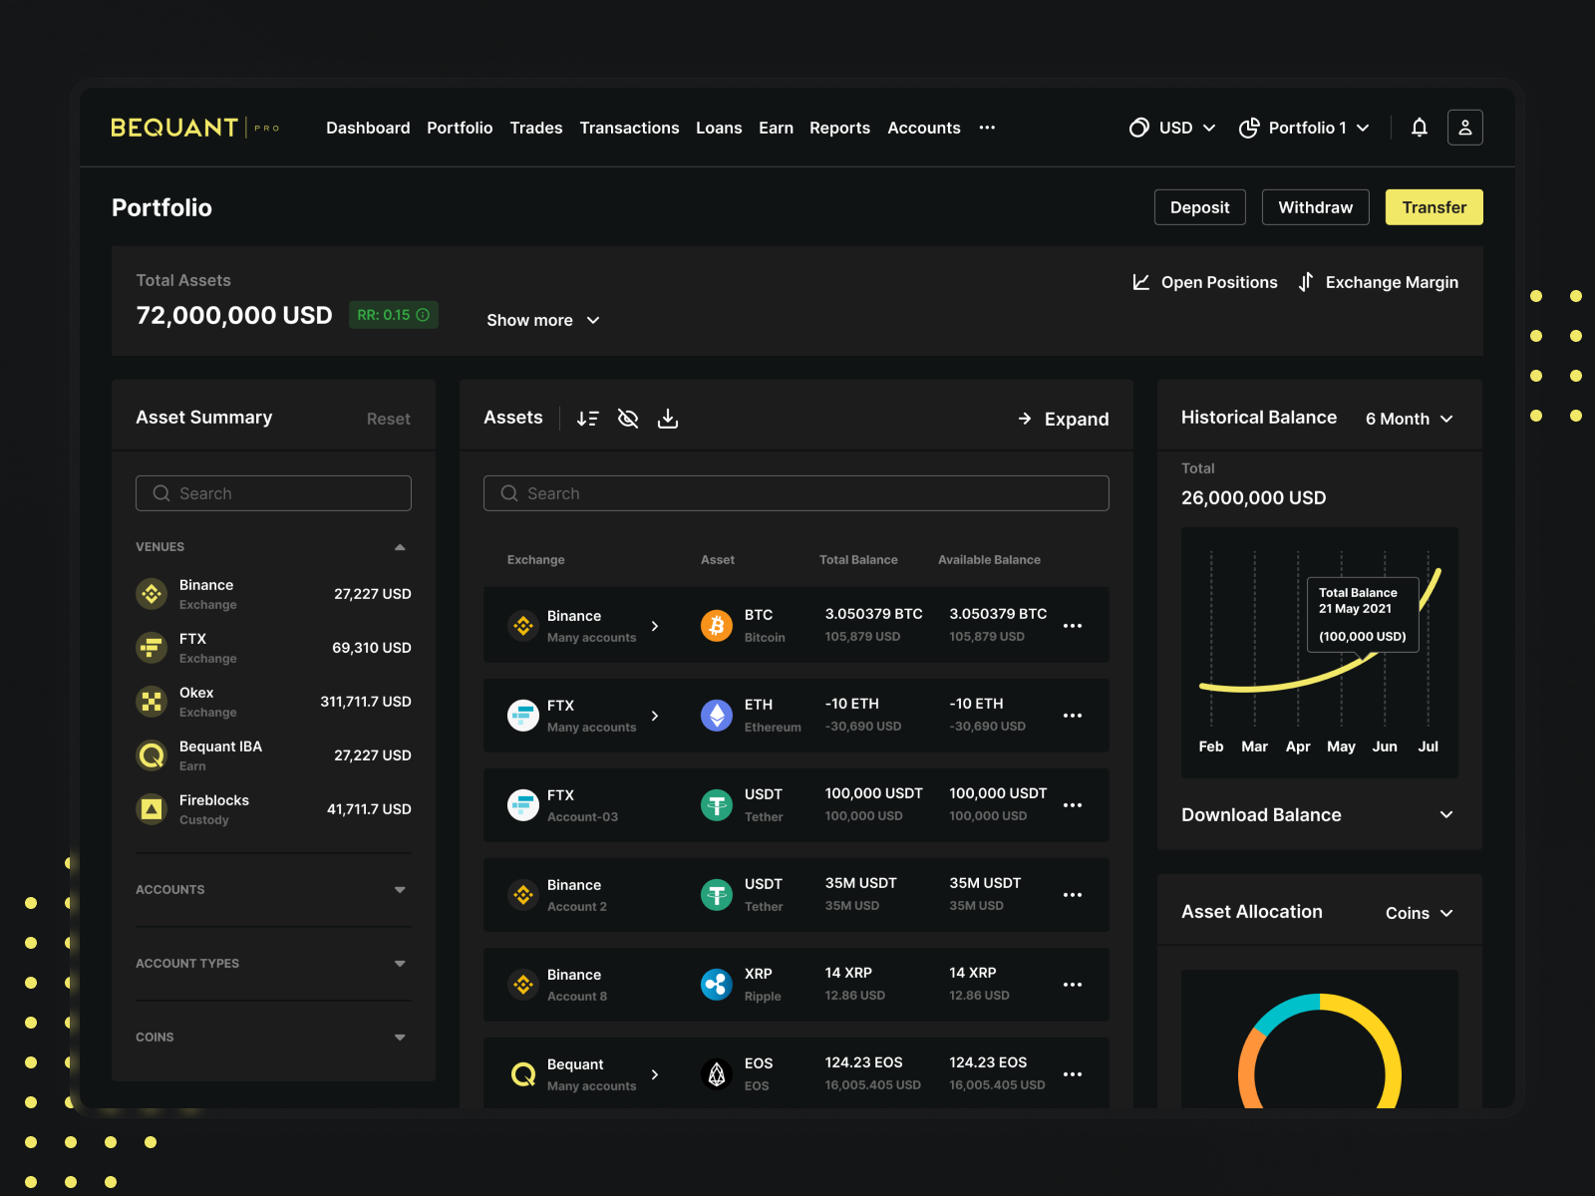Click the teal segment of allocation donut
Viewport: 1595px width, 1196px height.
tap(1286, 1010)
